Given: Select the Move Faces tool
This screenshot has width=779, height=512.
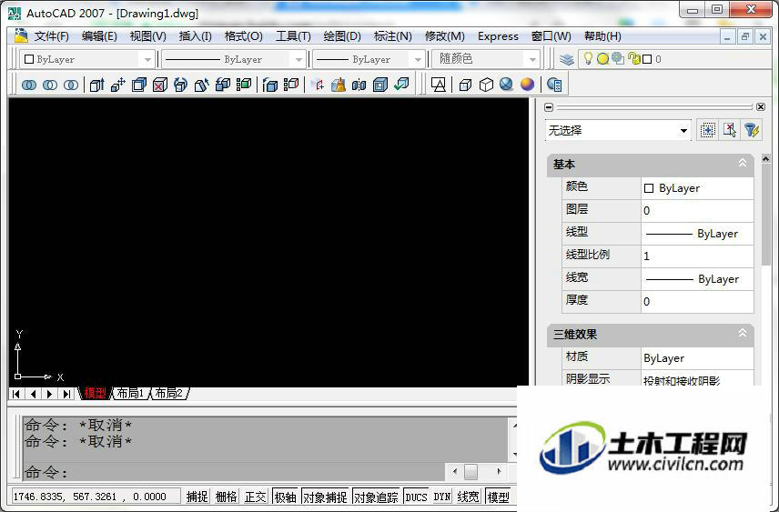Looking at the screenshot, I should point(118,85).
